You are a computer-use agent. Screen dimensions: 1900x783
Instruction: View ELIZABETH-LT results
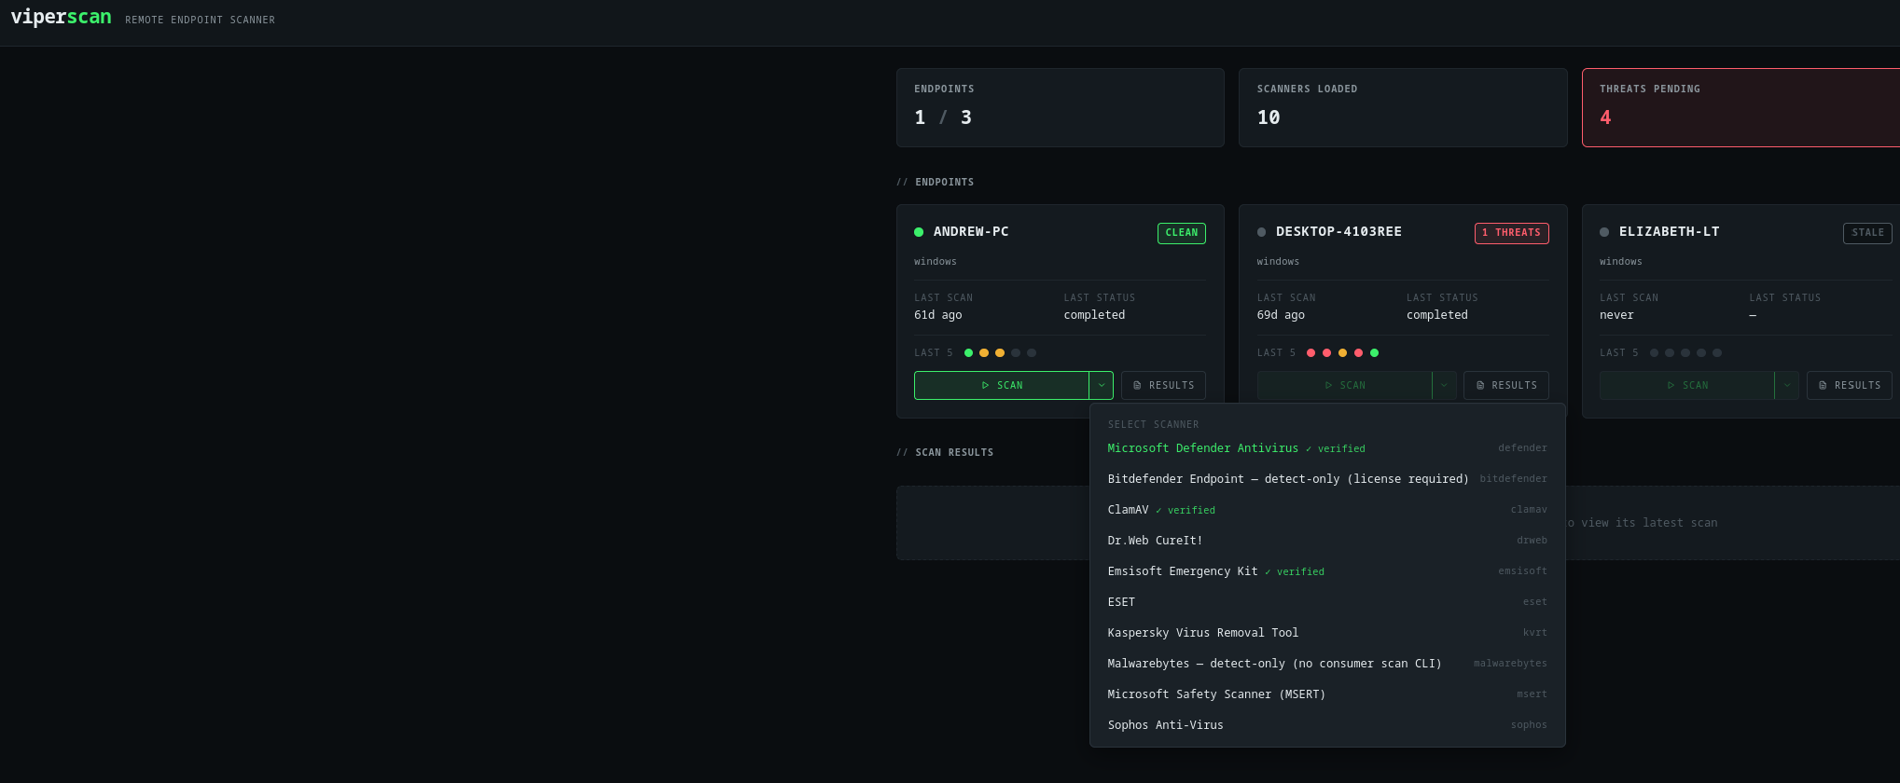(x=1850, y=385)
